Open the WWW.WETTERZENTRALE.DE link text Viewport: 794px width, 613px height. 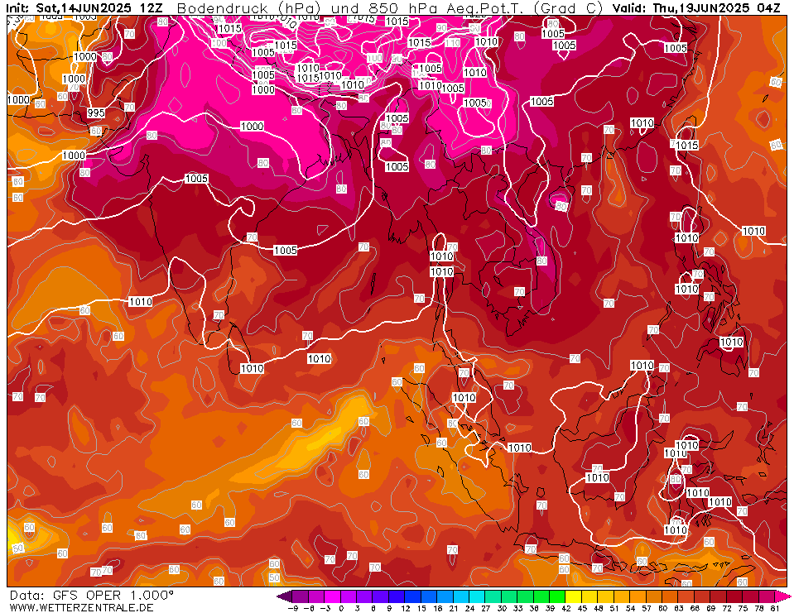pos(81,607)
